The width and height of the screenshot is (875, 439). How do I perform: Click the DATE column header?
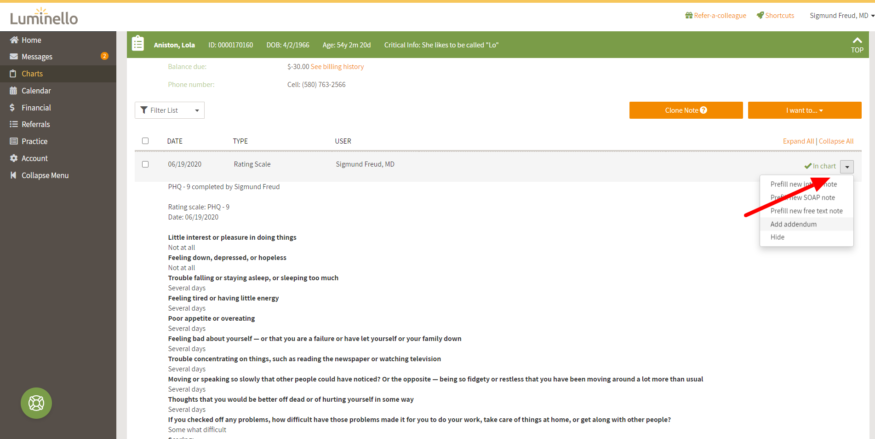(x=175, y=141)
